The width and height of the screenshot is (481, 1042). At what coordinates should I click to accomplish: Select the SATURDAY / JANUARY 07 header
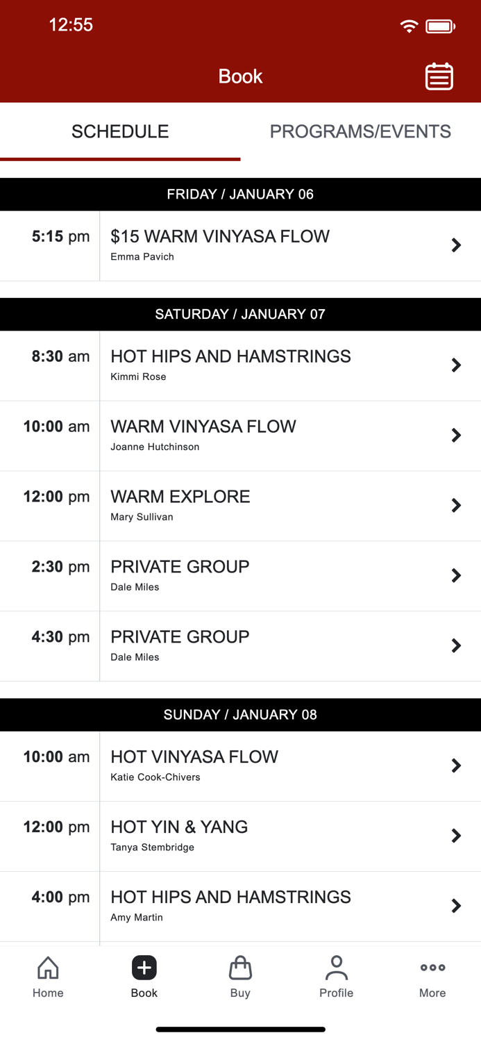tap(240, 314)
